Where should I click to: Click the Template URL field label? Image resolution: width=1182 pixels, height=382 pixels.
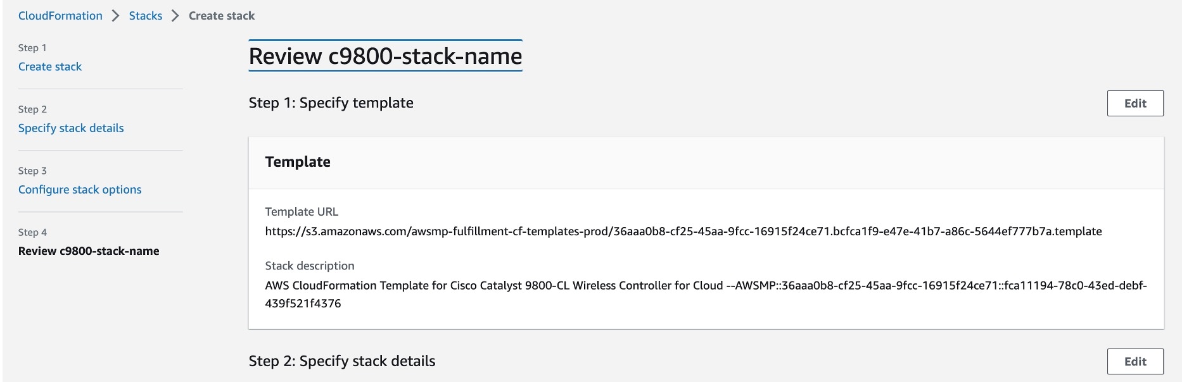[x=302, y=212]
